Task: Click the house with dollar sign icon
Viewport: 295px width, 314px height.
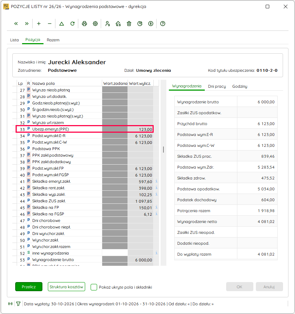Action: [118, 24]
